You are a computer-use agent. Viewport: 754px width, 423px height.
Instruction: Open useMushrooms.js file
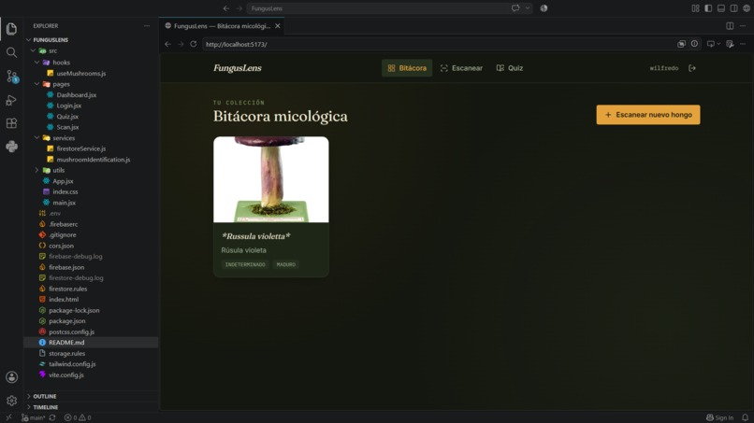click(x=80, y=74)
